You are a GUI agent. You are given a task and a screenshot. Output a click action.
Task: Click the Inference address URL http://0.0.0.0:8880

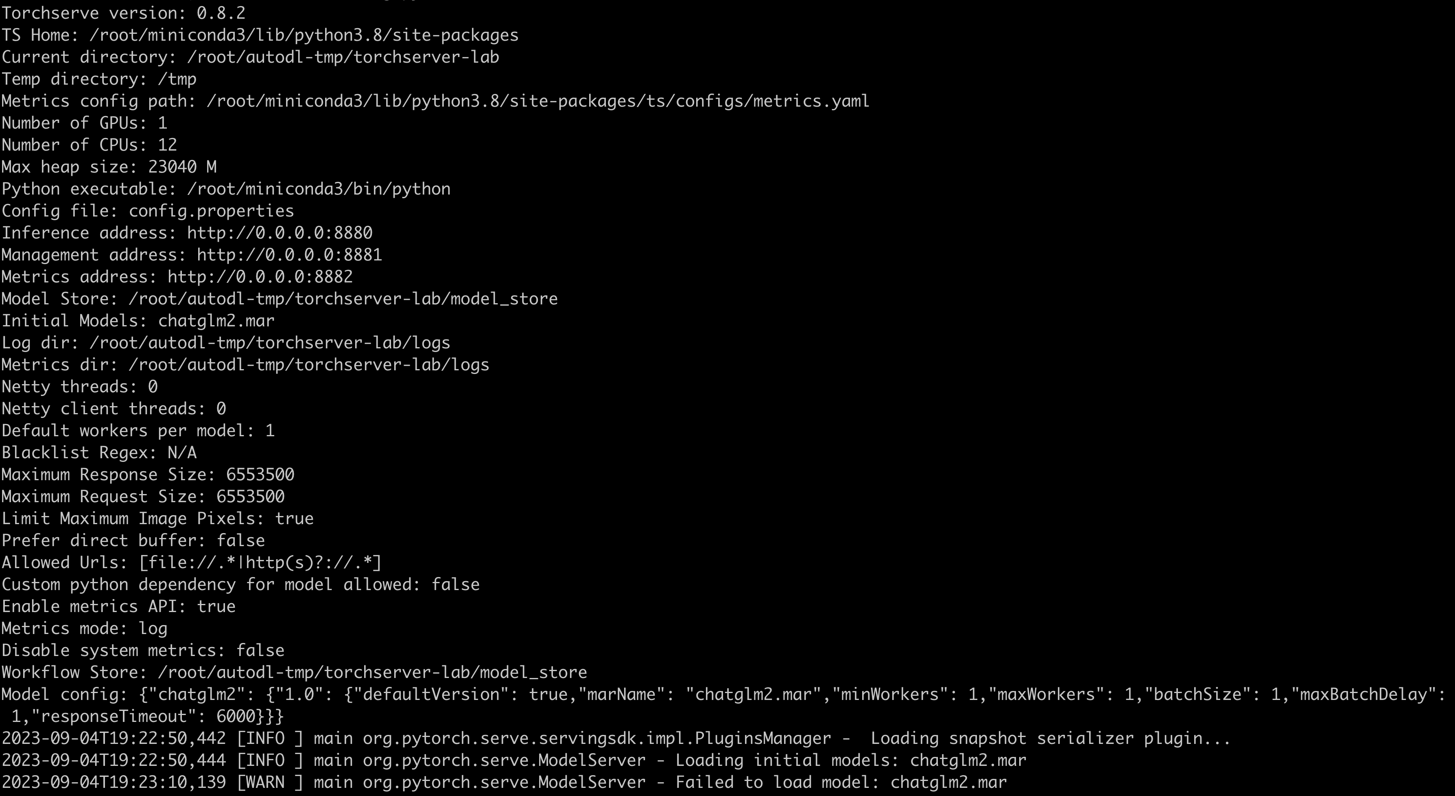[x=280, y=233]
